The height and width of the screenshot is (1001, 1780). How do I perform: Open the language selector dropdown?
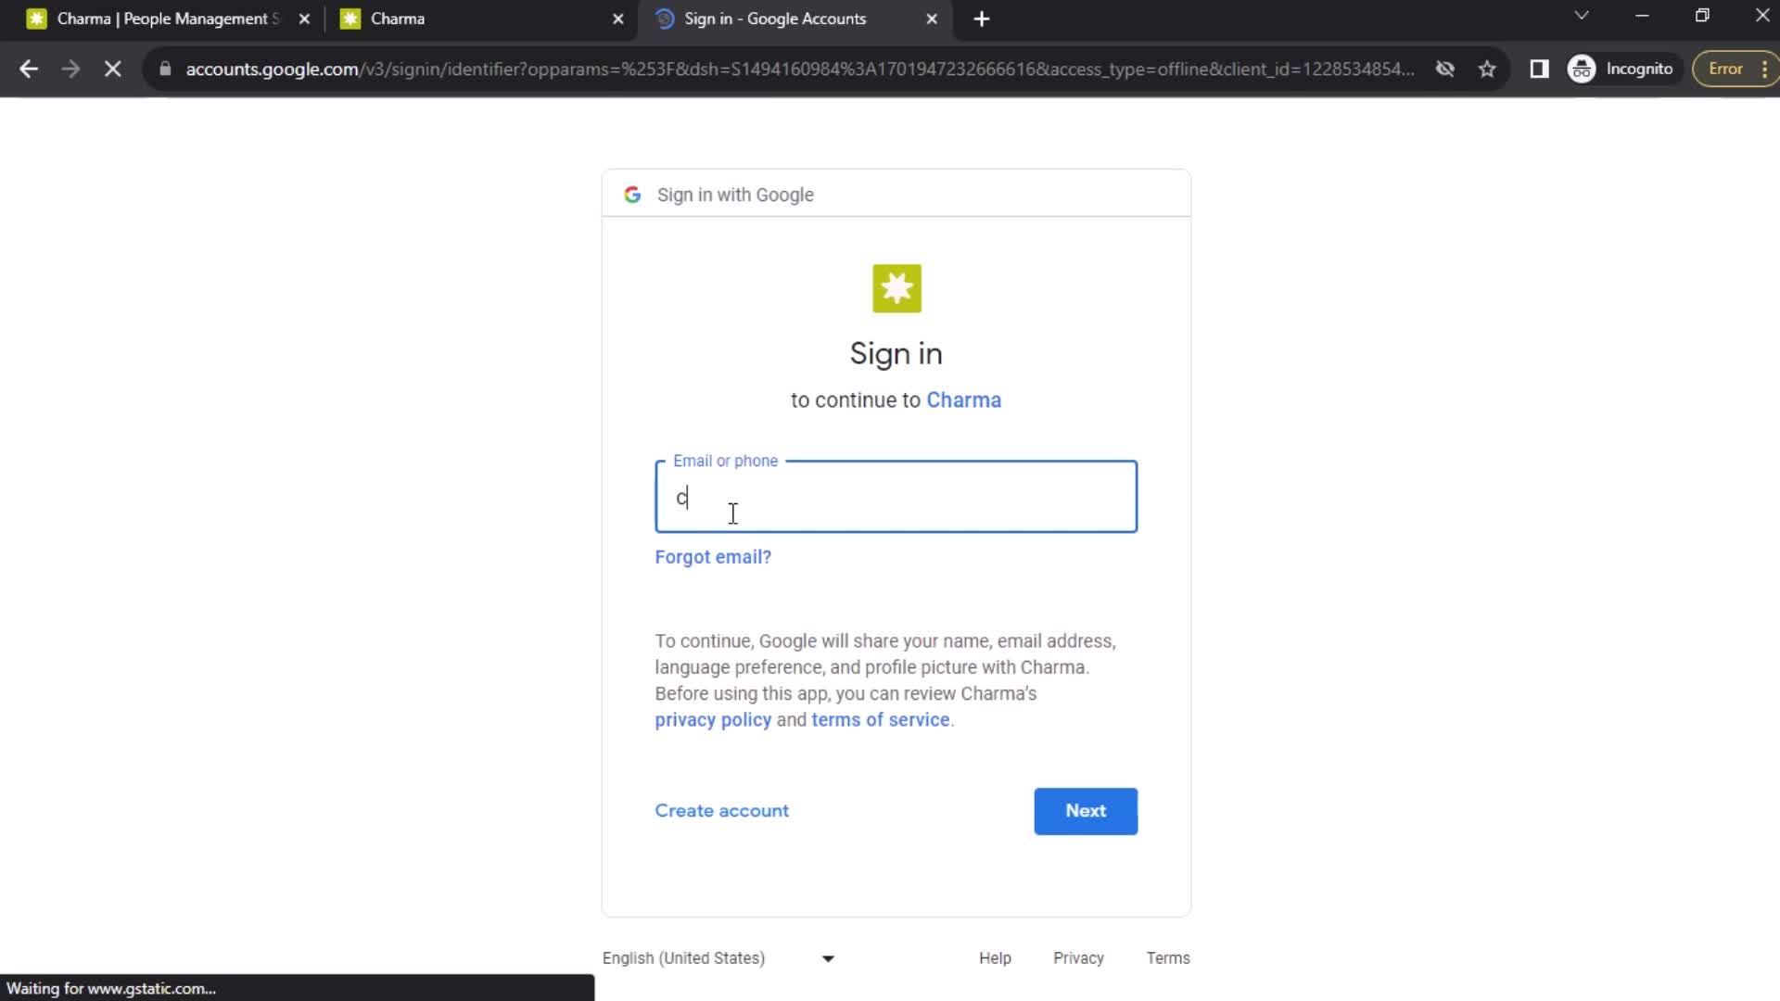(x=718, y=958)
